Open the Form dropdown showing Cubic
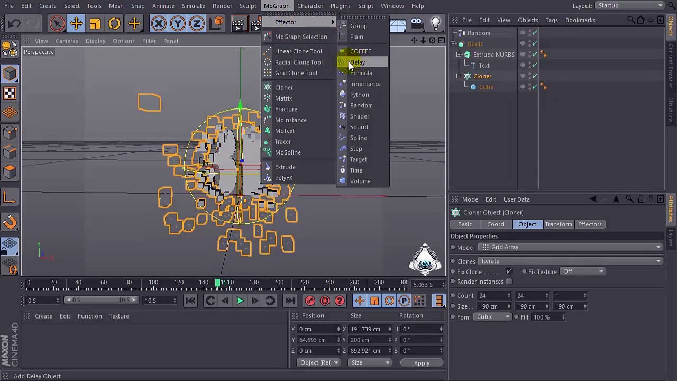Viewport: 677px width, 381px height. (492, 317)
